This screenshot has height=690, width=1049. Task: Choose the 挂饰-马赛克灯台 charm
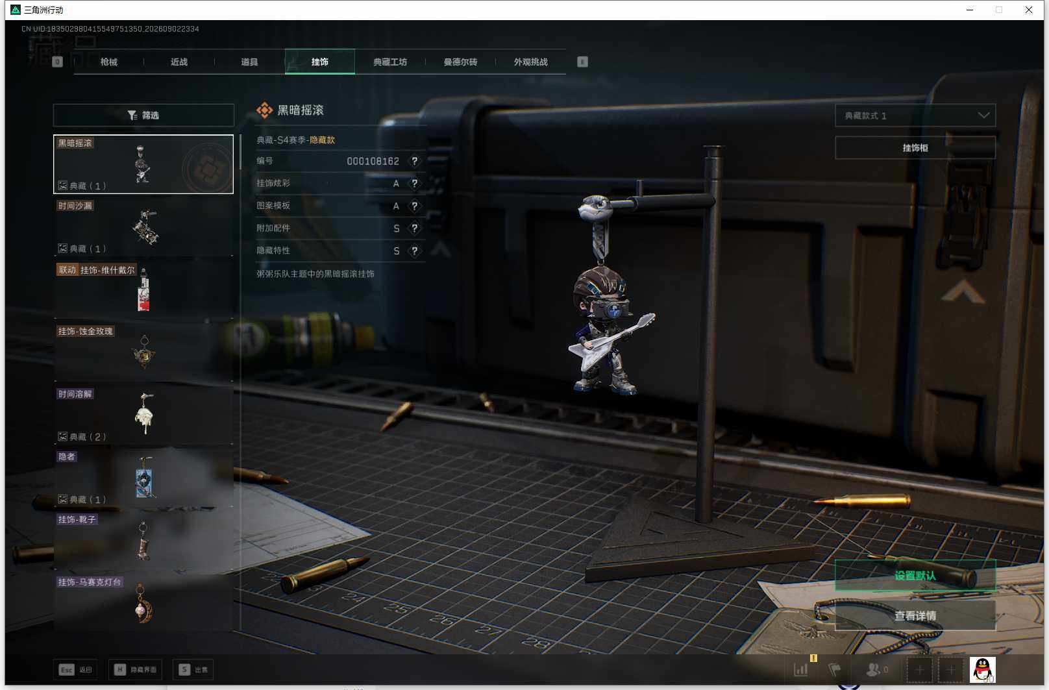coord(143,604)
